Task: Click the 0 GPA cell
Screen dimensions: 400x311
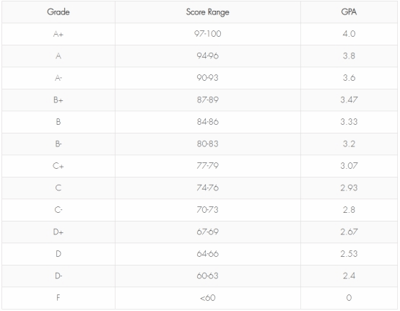Action: click(x=349, y=298)
